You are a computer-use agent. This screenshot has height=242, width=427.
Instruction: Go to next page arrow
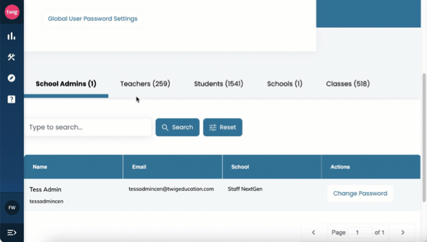pyautogui.click(x=402, y=232)
